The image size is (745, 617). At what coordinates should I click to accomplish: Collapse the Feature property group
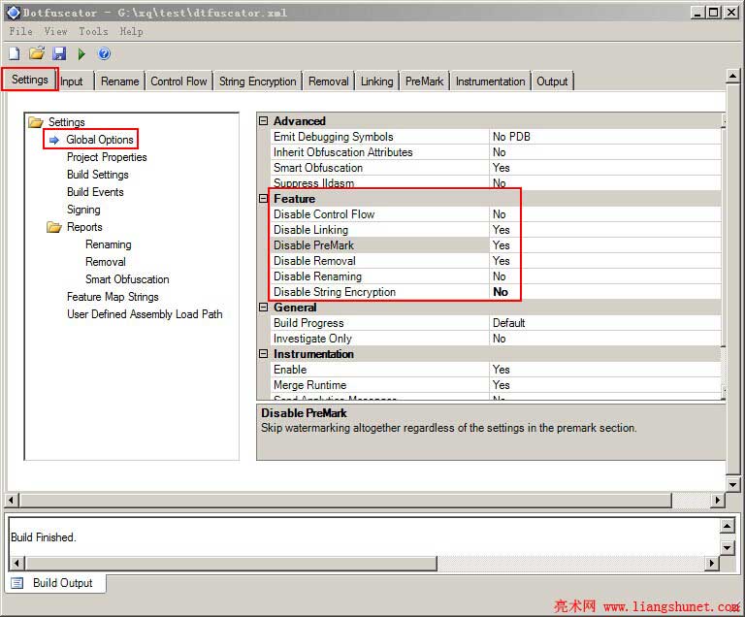(263, 198)
